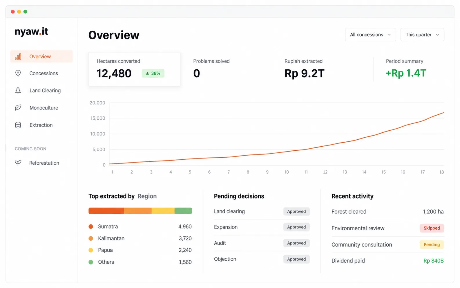Click the yellow Papua bar segment

coord(163,211)
